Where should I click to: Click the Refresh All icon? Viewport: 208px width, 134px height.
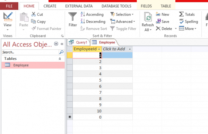pyautogui.click(x=148, y=17)
